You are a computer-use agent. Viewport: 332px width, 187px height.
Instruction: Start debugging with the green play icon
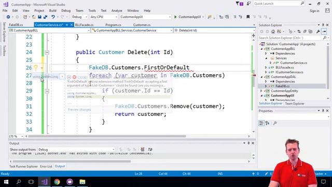(x=175, y=17)
